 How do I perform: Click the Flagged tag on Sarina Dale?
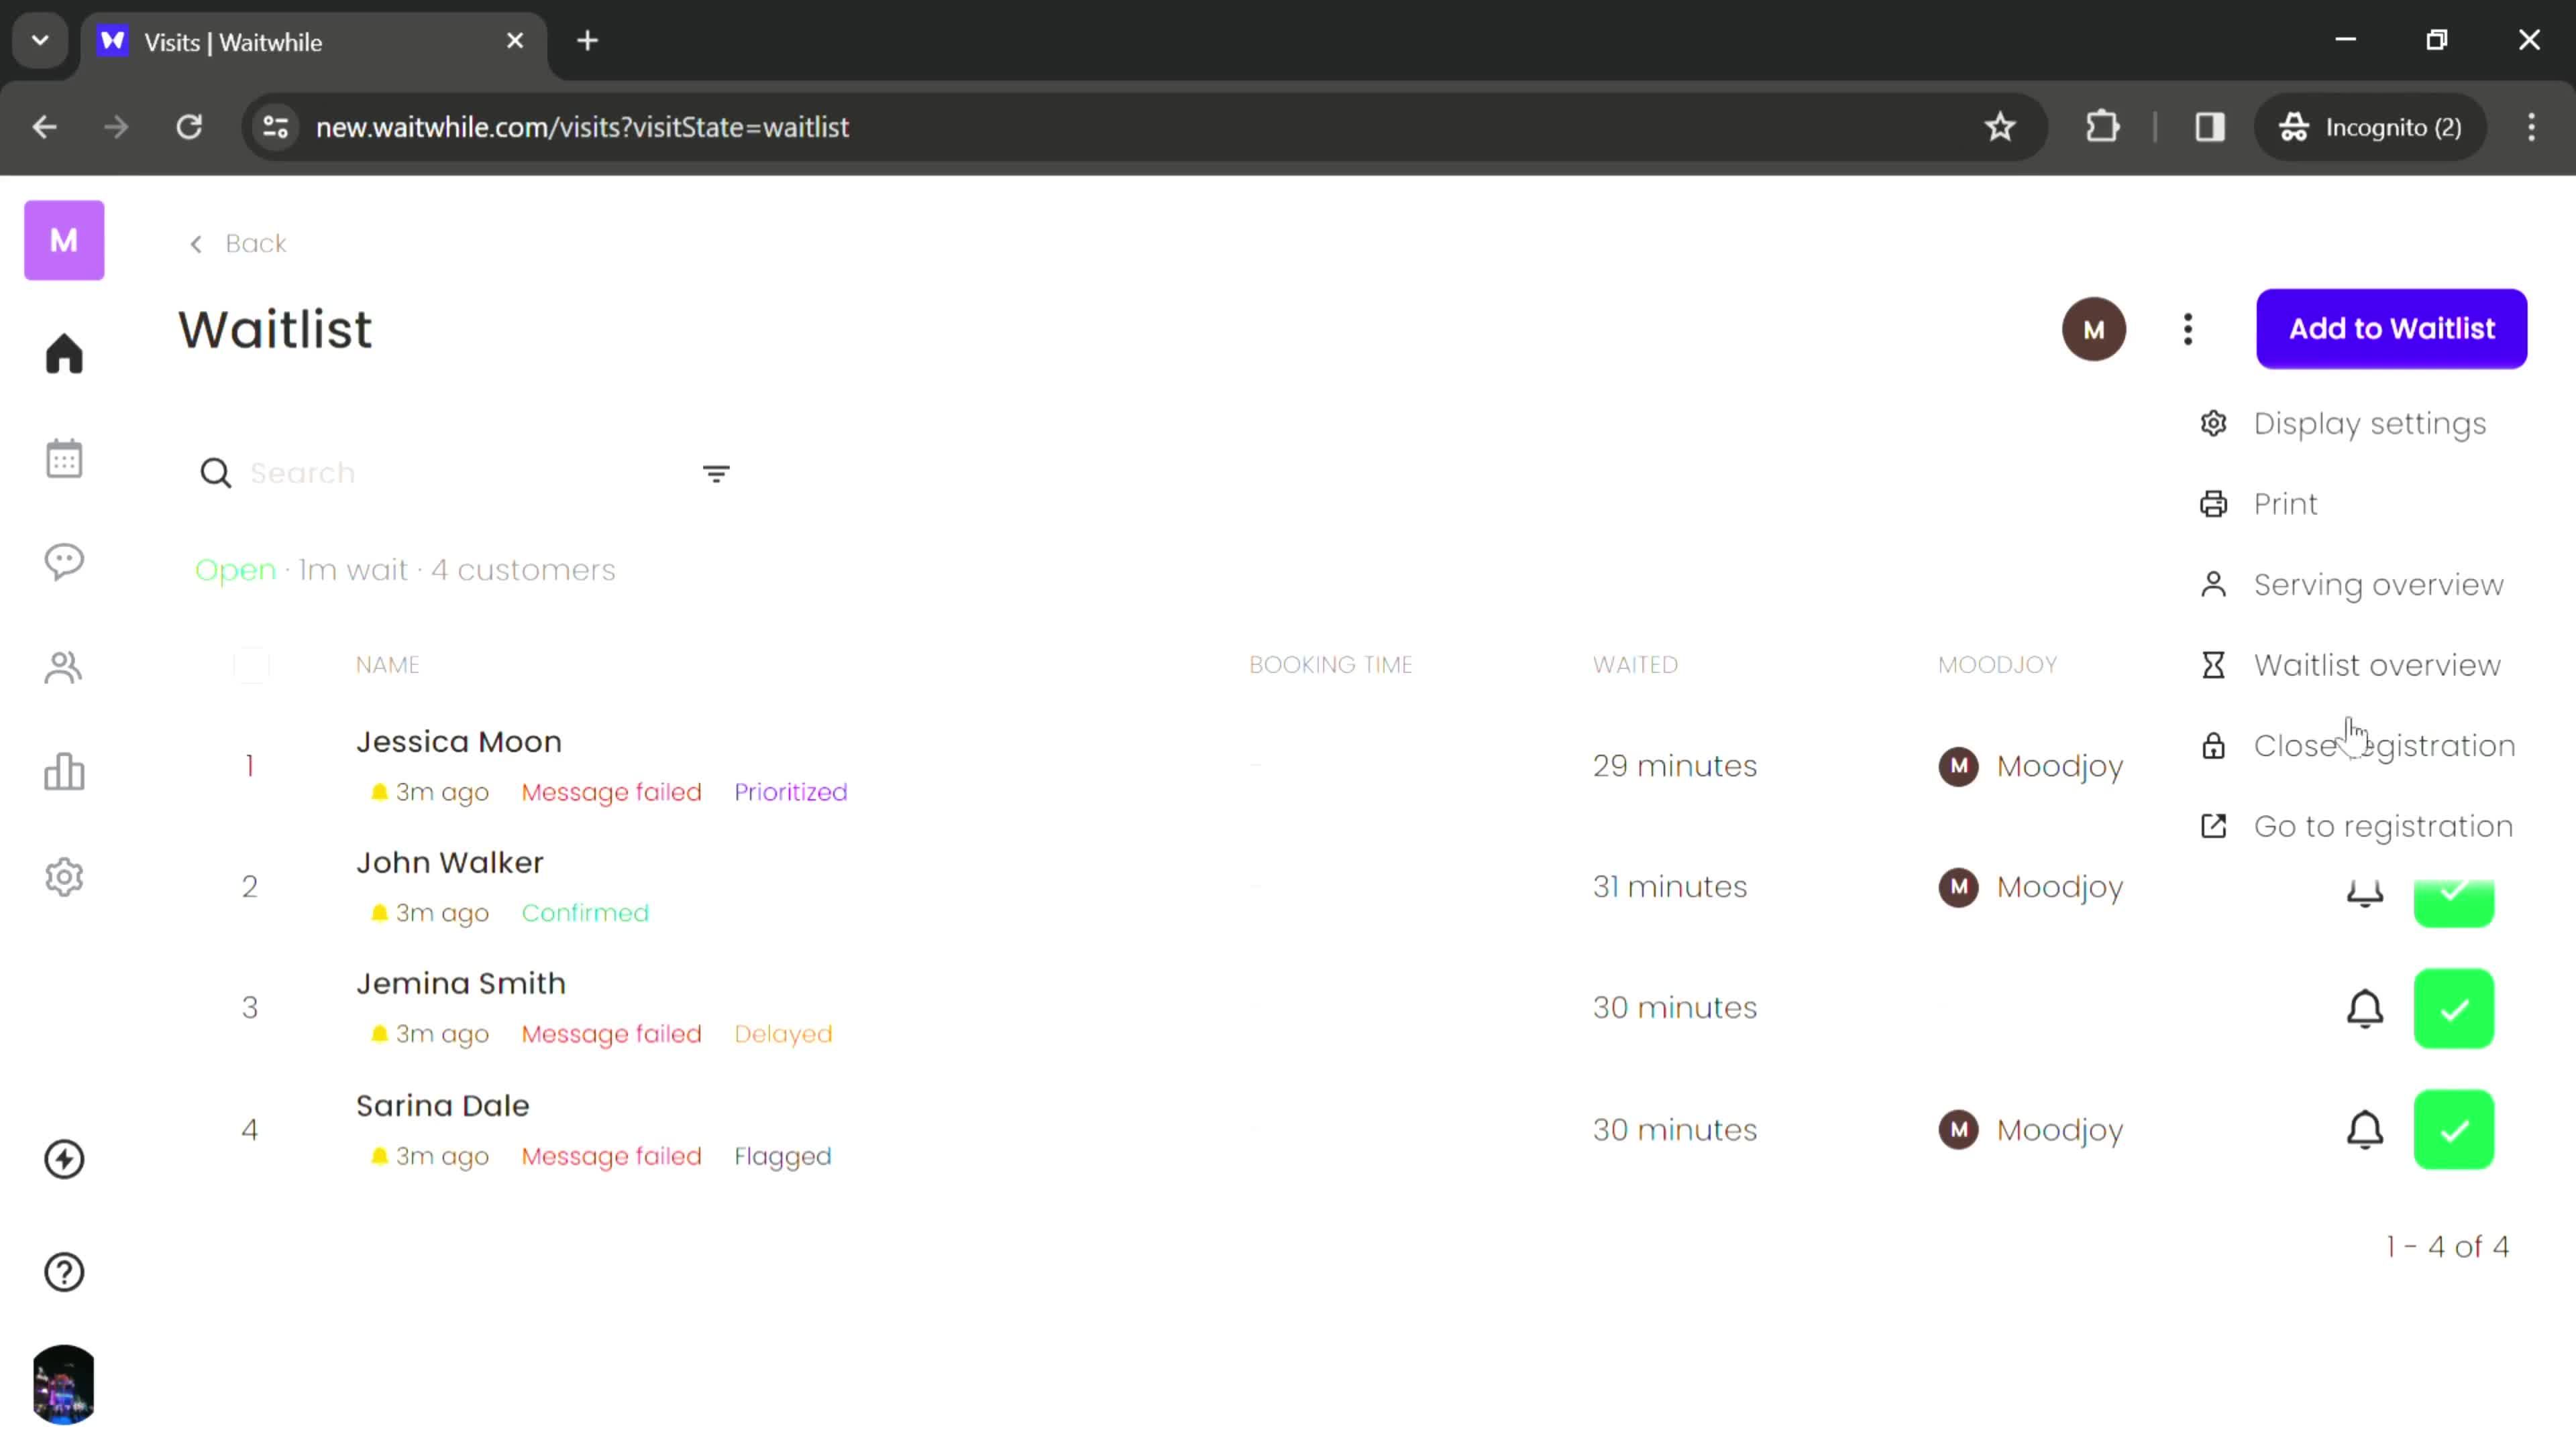[783, 1156]
